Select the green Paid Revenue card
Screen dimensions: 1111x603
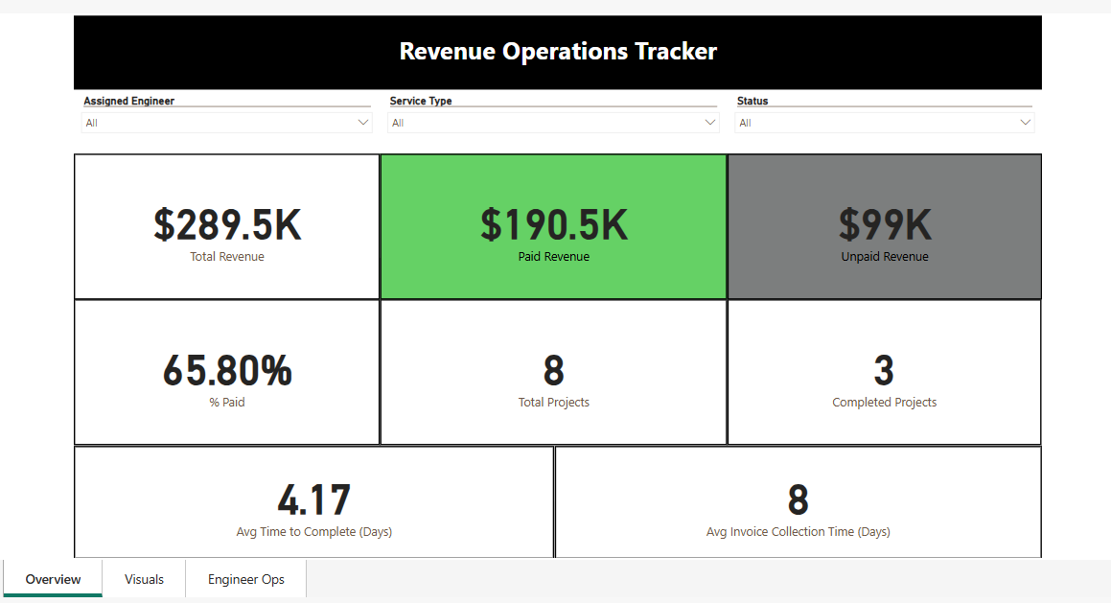(x=553, y=227)
